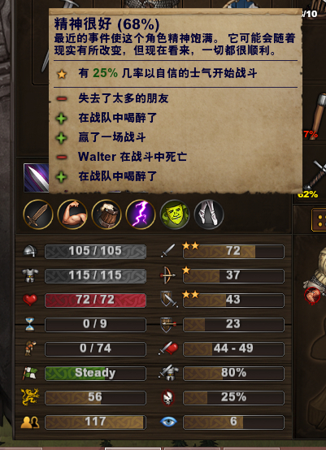This screenshot has height=450, width=326.
Task: Select the flexed arm strength icon
Action: pos(72,214)
